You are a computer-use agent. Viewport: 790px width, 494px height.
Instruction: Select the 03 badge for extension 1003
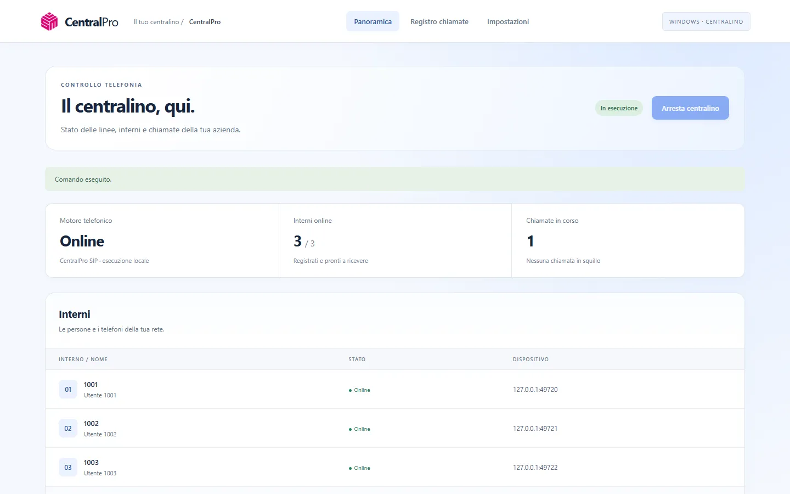68,467
